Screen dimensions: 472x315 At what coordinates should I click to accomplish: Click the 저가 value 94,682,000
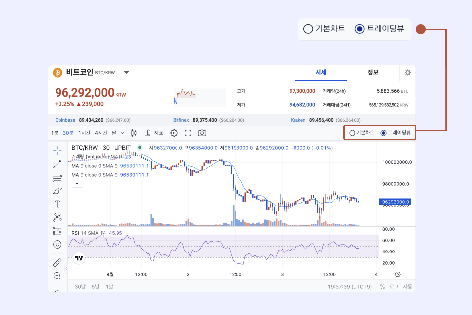click(x=302, y=105)
